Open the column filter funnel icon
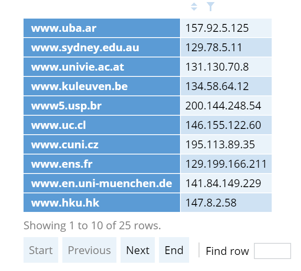This screenshot has height=271, width=301. [x=211, y=7]
